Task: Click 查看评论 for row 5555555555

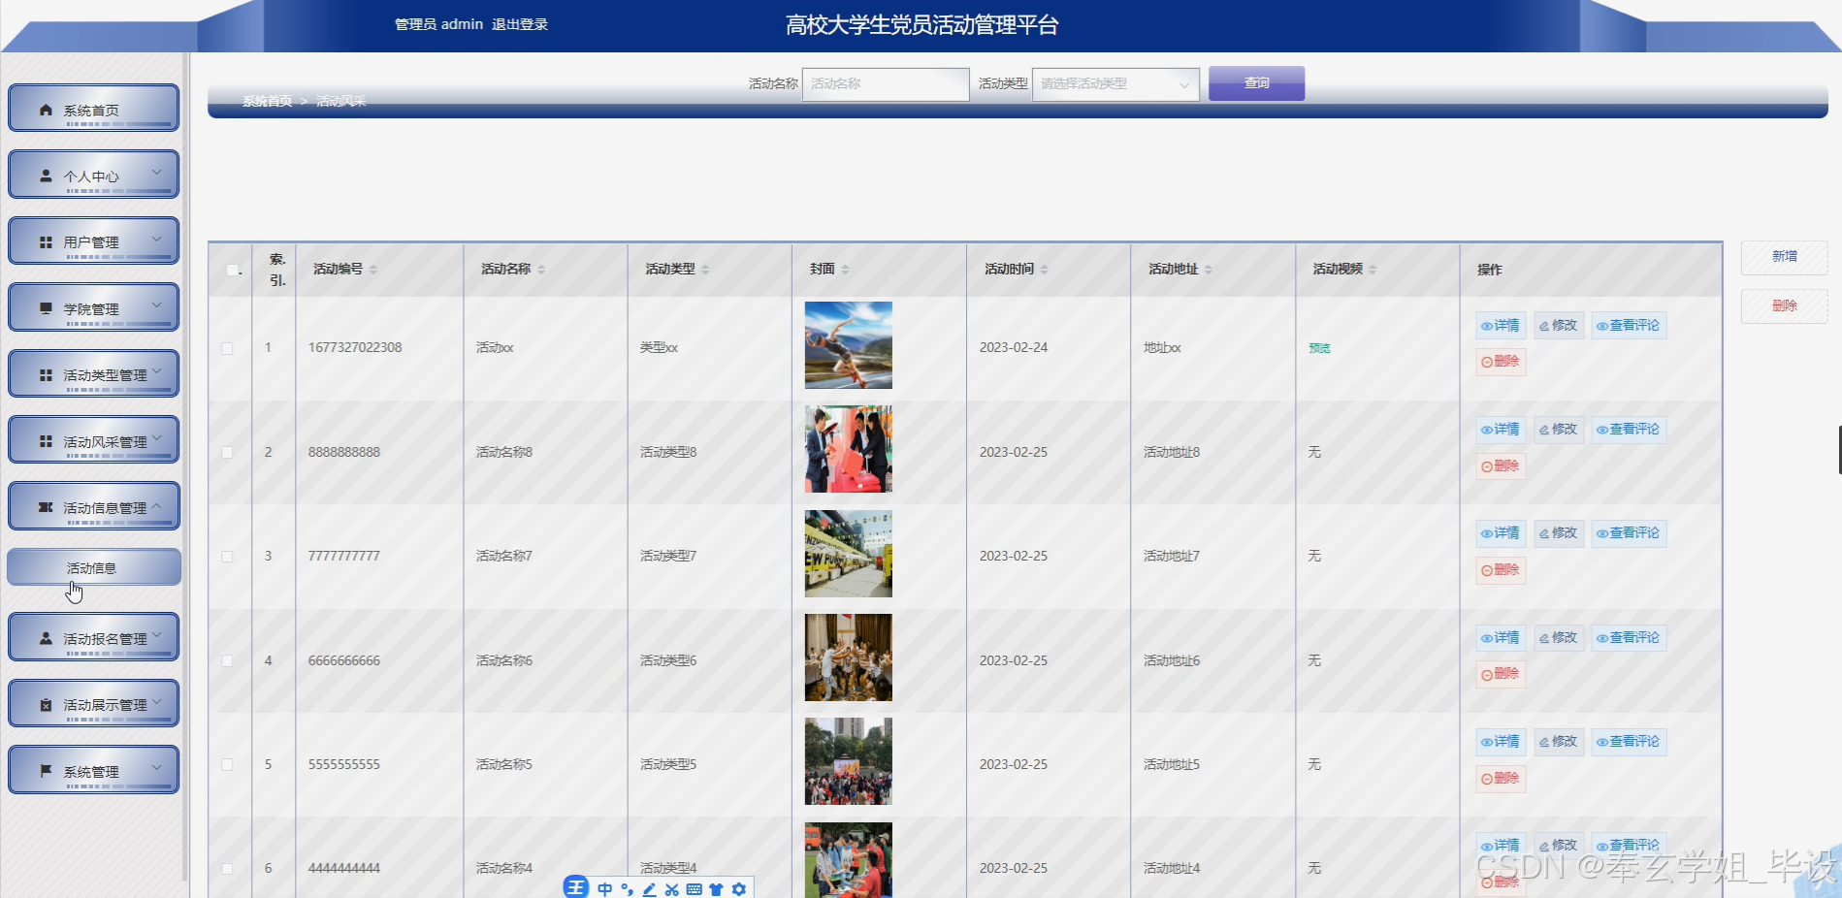Action: pyautogui.click(x=1629, y=742)
